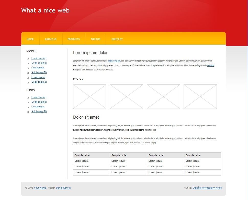Open 'Adipisicing Elit' link under Links heading
This screenshot has height=200, width=248.
click(39, 111)
